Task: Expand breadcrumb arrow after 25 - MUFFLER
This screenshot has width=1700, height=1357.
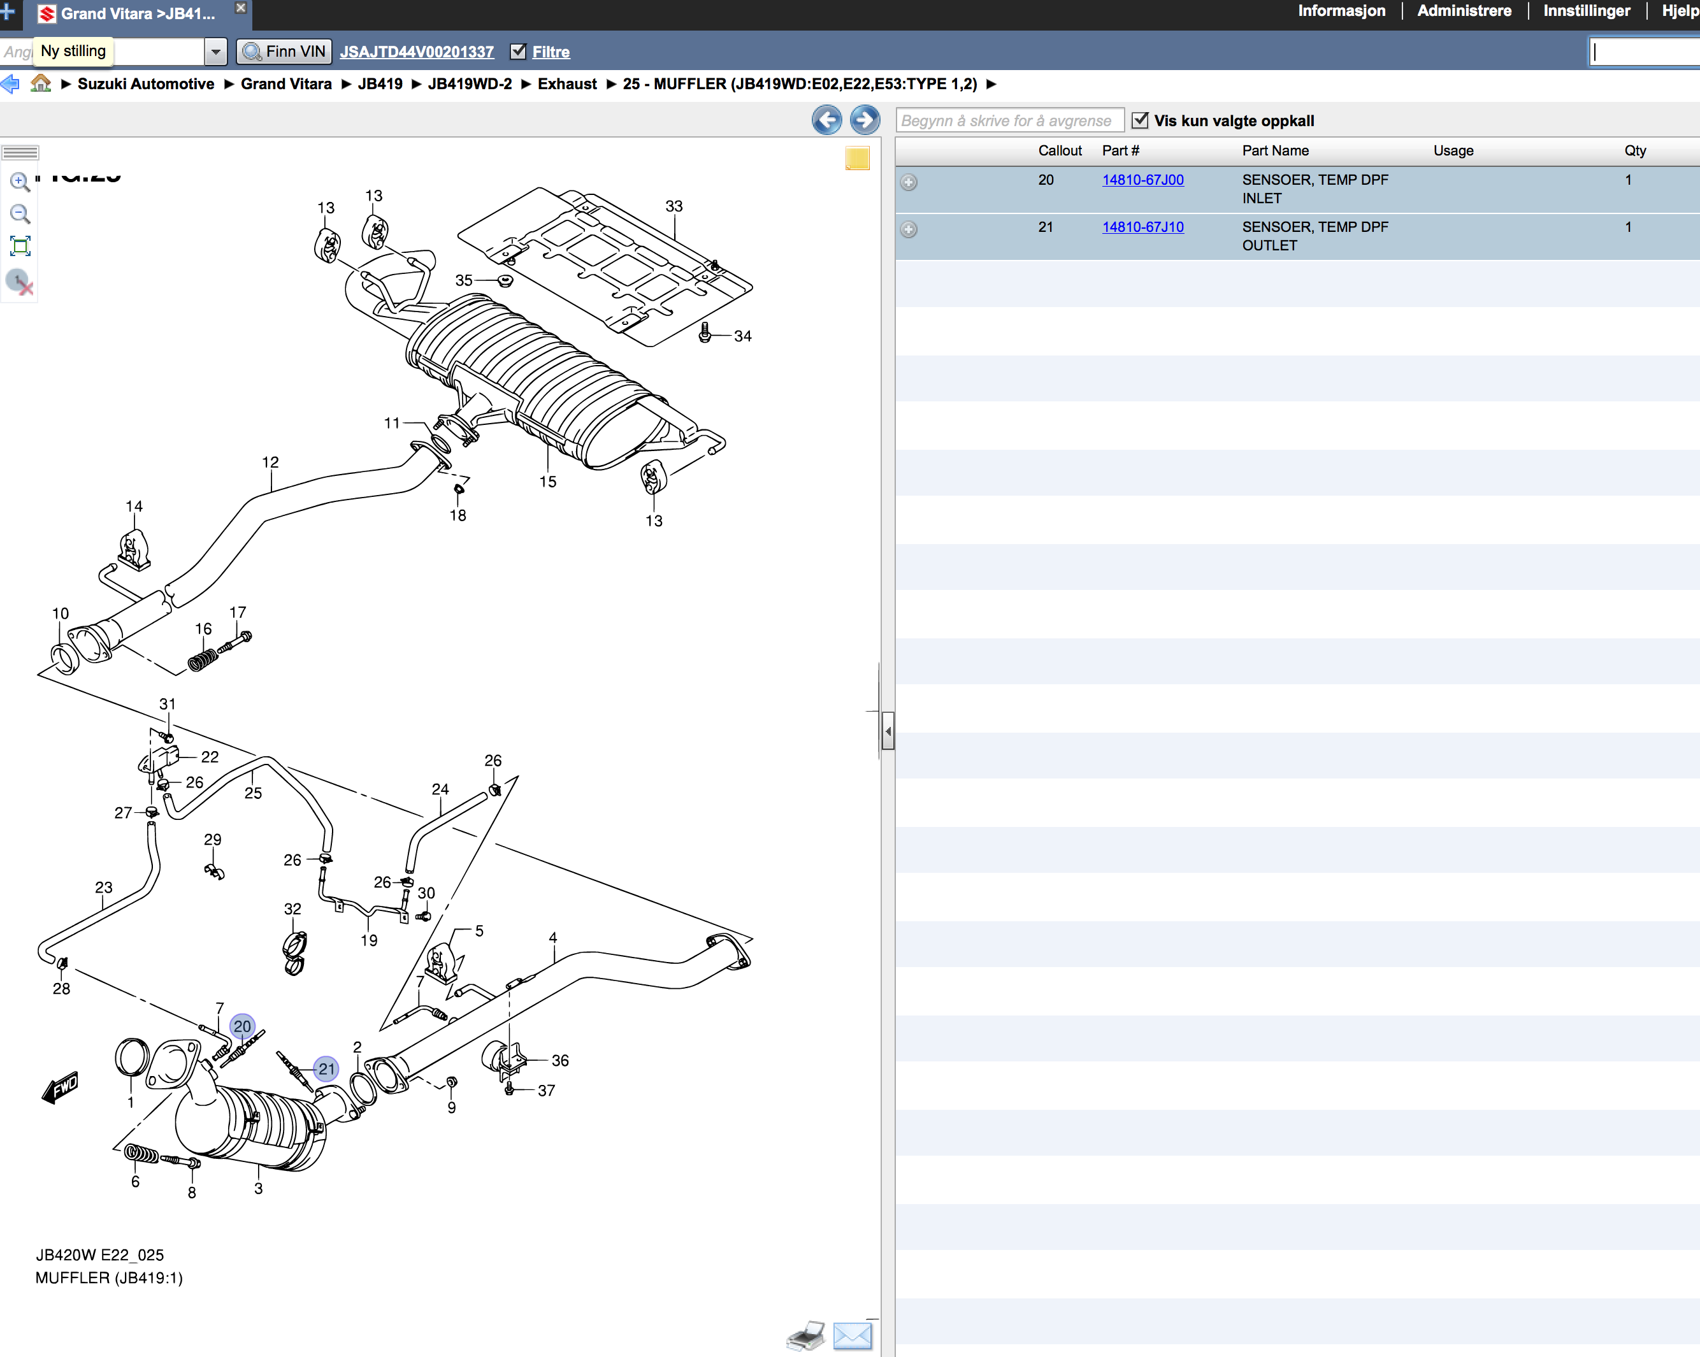Action: (991, 83)
